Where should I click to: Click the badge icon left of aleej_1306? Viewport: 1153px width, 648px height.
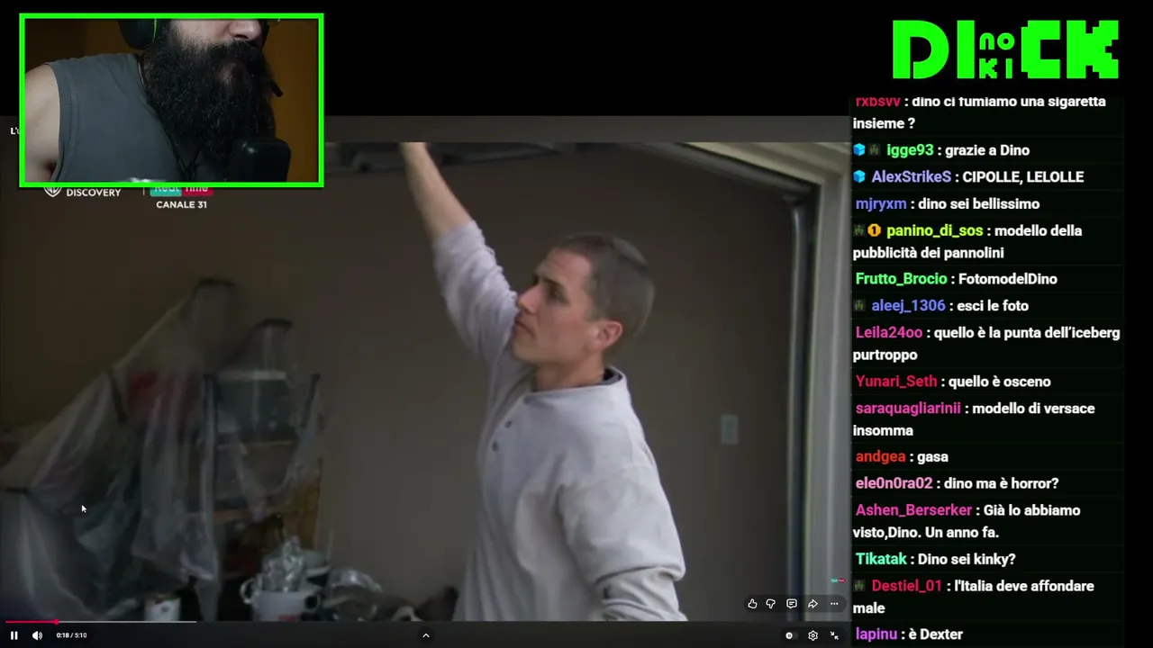coord(859,306)
